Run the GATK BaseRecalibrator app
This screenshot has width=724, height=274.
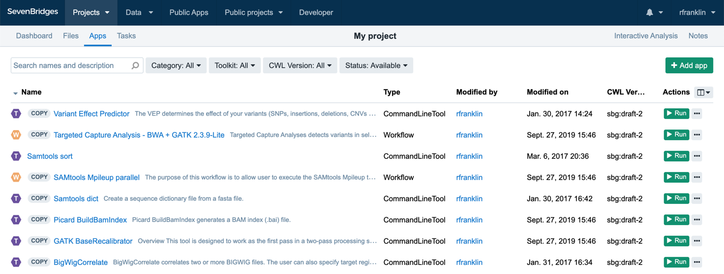pyautogui.click(x=676, y=241)
